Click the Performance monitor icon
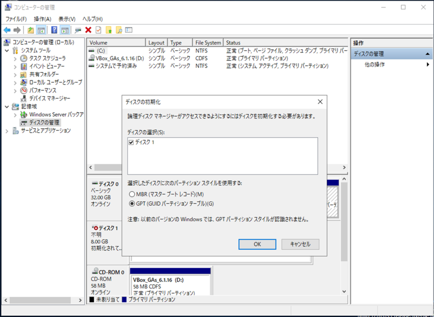This screenshot has height=317, width=434. point(24,91)
